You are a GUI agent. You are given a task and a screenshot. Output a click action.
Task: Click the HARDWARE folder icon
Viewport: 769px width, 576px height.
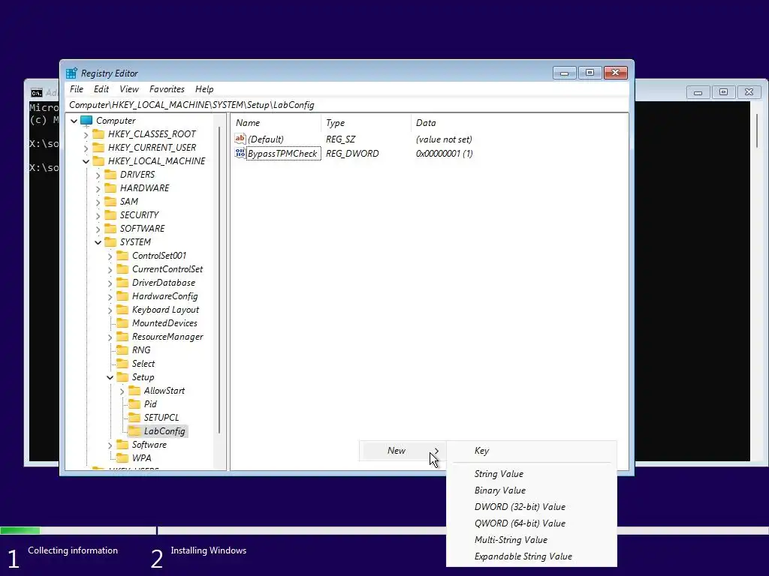[x=111, y=188]
